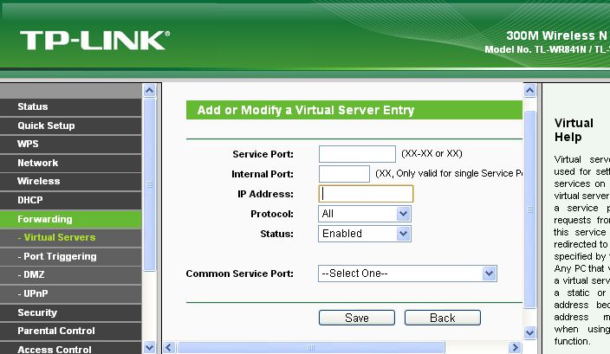
Task: Expand the Common Service Port dropdown
Action: coord(407,274)
